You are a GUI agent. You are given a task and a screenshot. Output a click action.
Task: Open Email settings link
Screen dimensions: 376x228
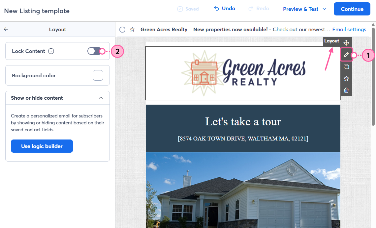tap(349, 29)
